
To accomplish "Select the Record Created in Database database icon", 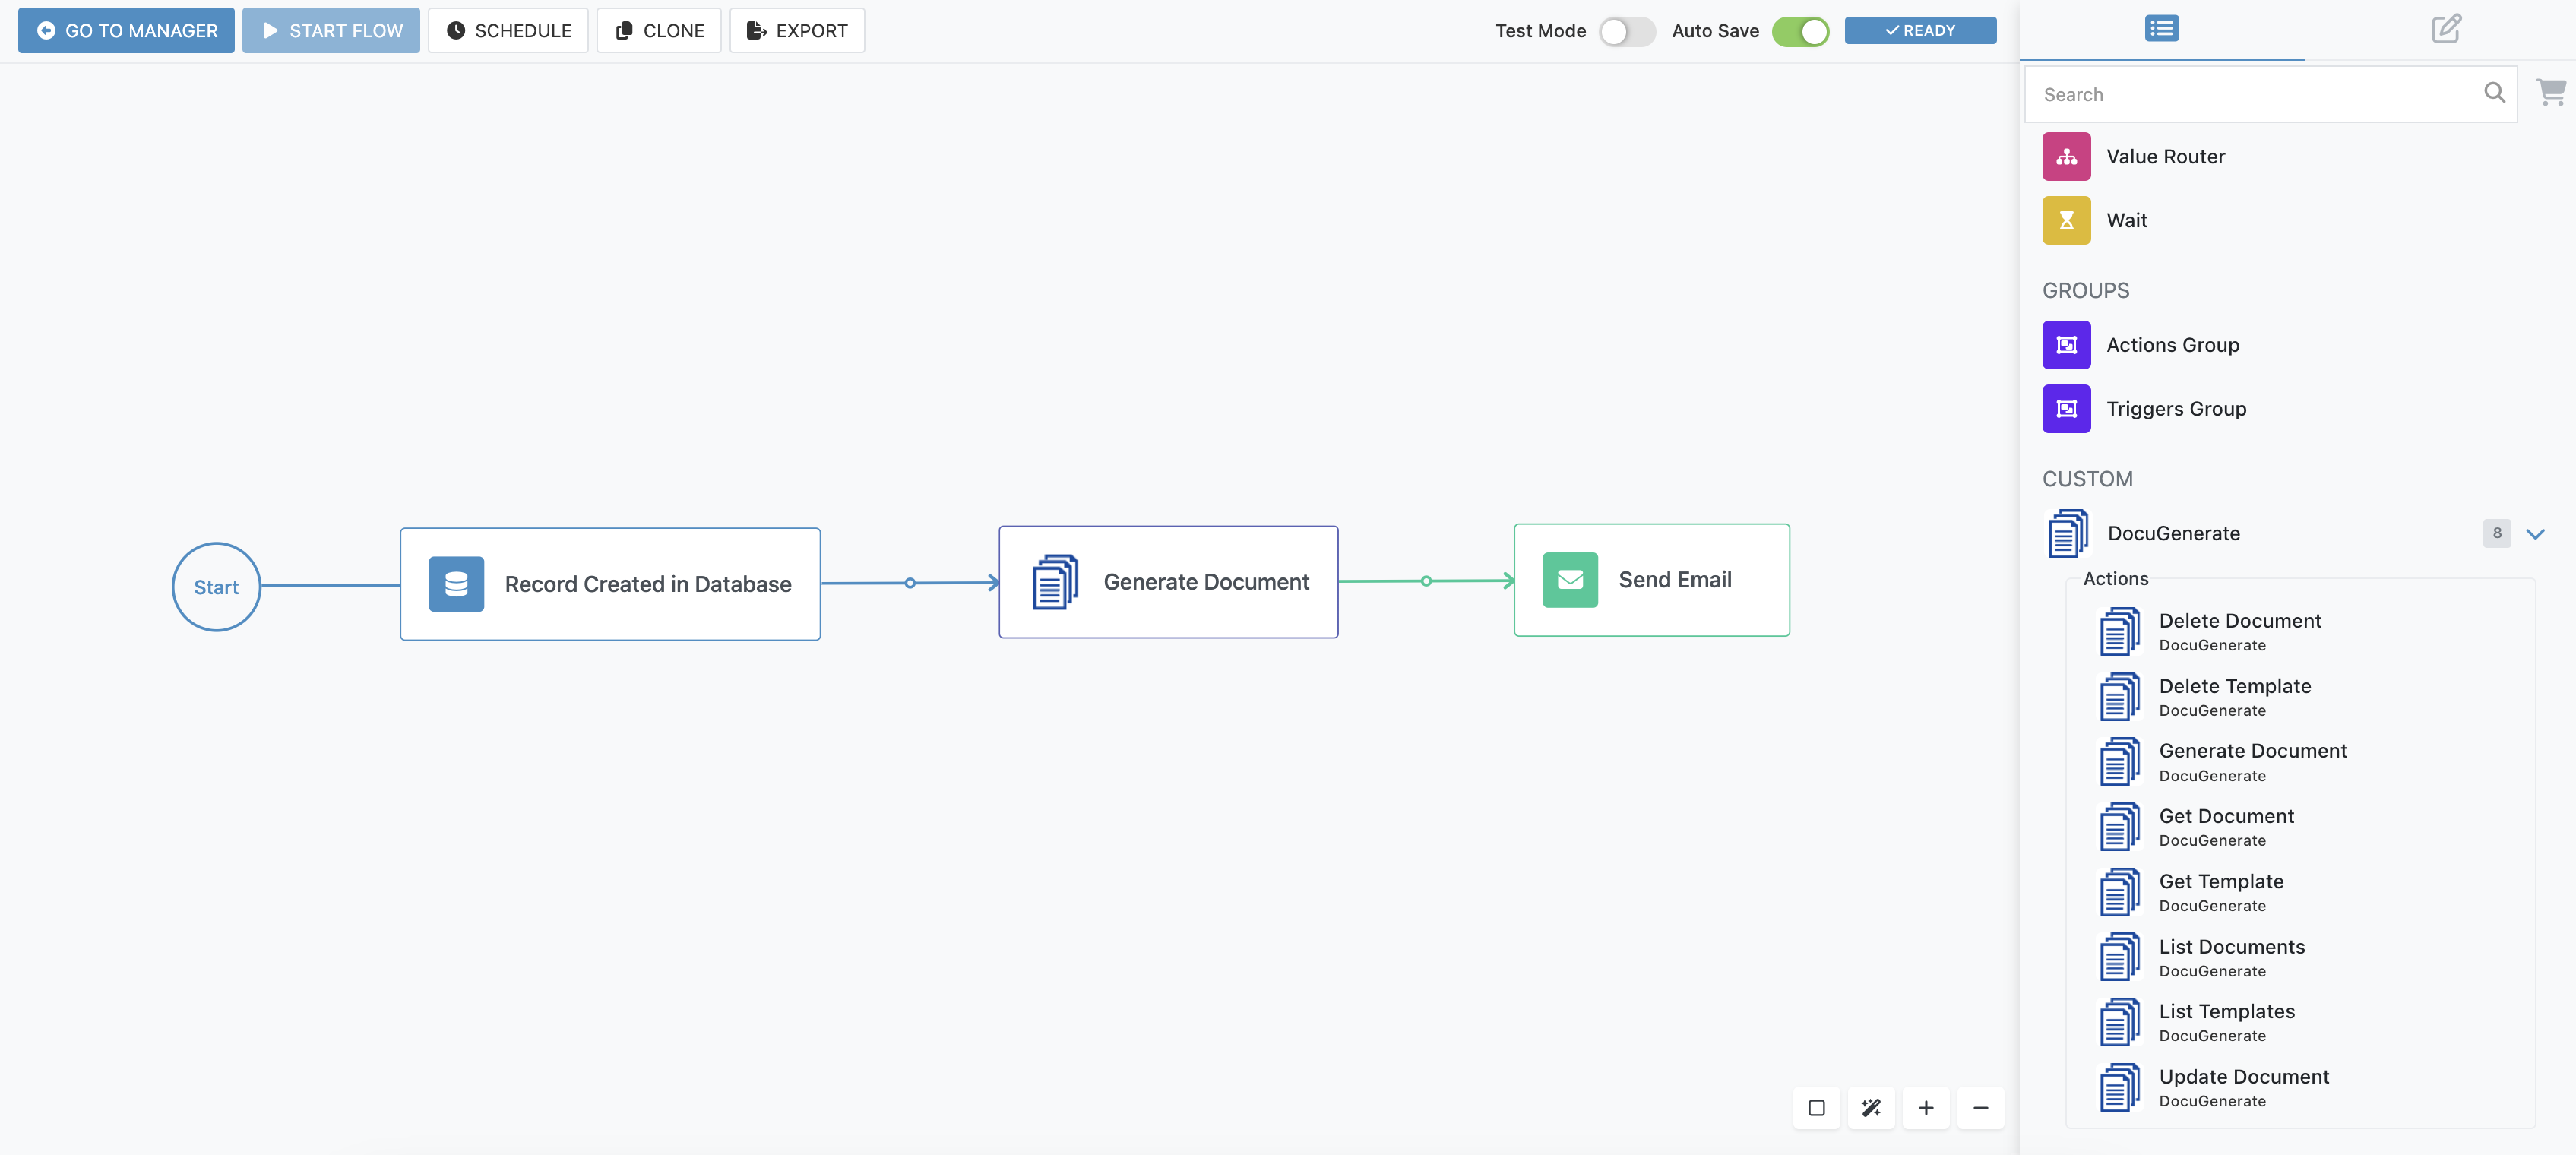I will tap(456, 584).
